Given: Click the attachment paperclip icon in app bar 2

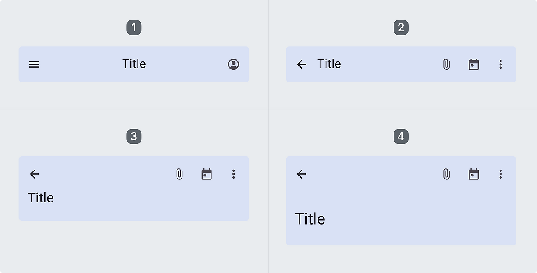Looking at the screenshot, I should pos(446,64).
